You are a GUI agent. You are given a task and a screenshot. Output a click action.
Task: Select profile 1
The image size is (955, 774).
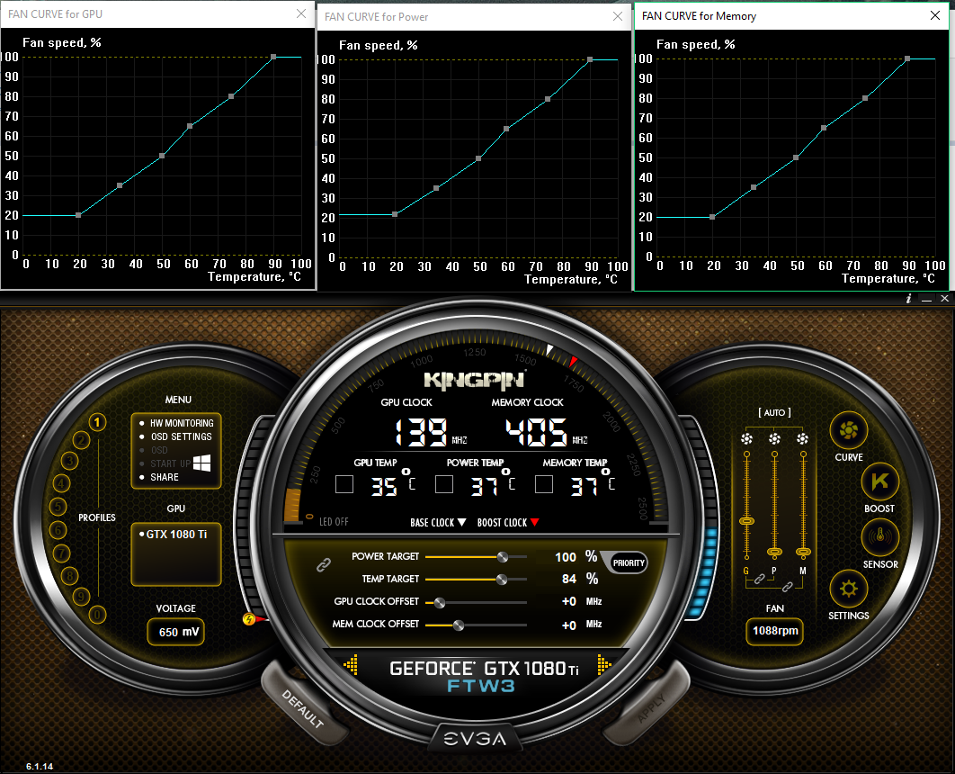pyautogui.click(x=97, y=422)
